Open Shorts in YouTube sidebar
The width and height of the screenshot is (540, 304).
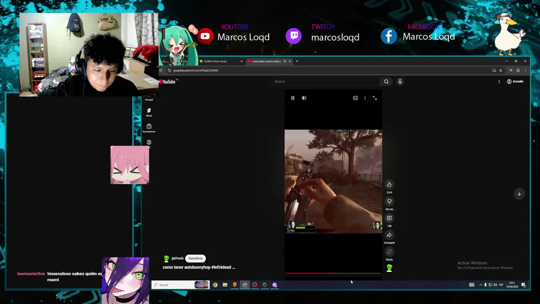[149, 112]
